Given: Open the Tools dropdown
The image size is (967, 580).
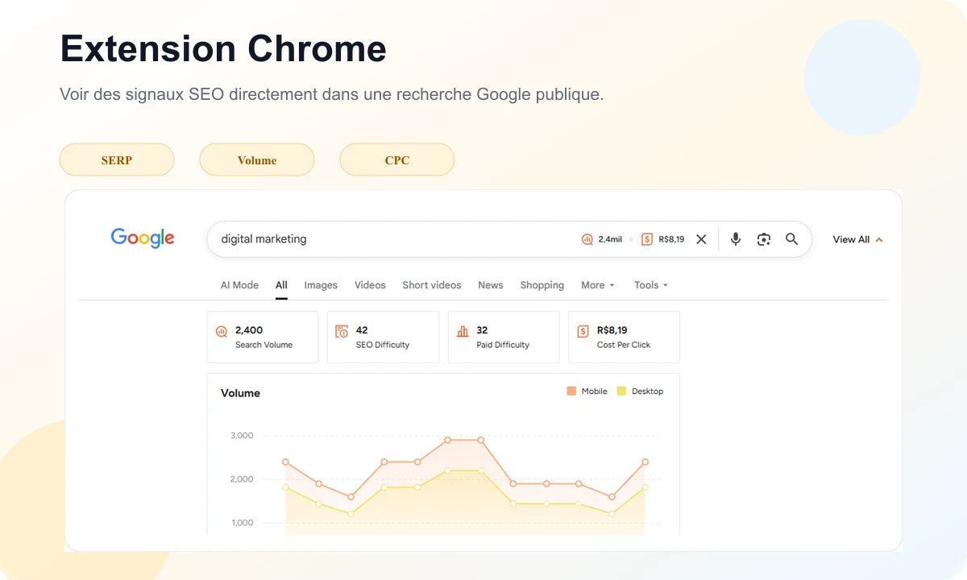Looking at the screenshot, I should [651, 285].
